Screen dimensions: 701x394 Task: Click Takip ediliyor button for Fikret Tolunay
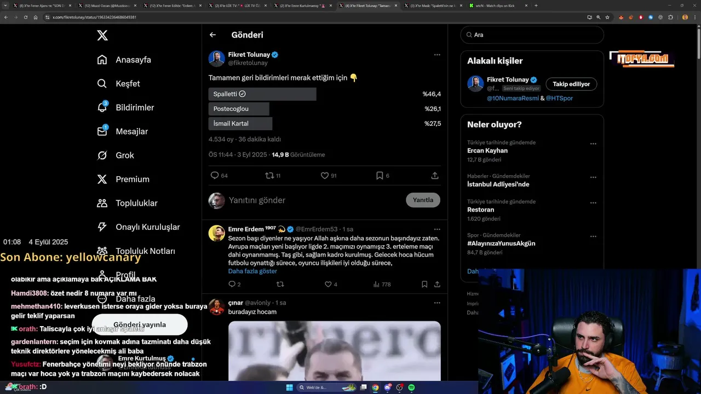pos(571,84)
